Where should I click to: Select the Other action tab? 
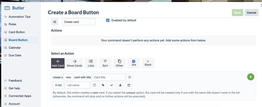tap(120, 63)
